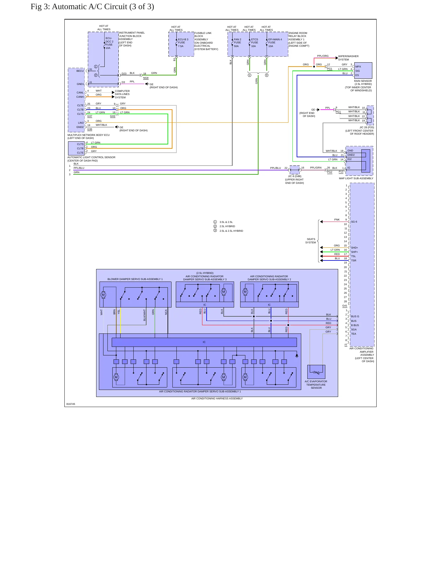The height and width of the screenshot is (571, 441).
Task: Select the "G36" connector label
Action: [90, 129]
